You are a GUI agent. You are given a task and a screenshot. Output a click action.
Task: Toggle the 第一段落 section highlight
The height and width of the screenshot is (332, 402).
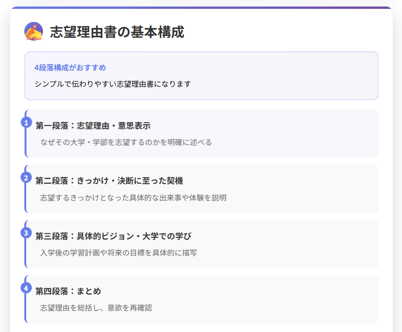[201, 133]
